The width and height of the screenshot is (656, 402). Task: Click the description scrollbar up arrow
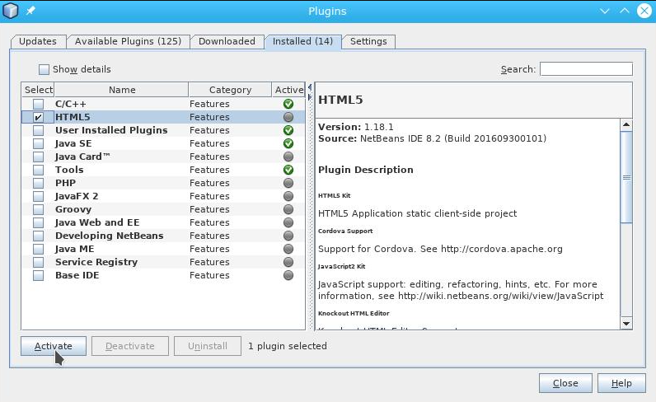coord(626,124)
